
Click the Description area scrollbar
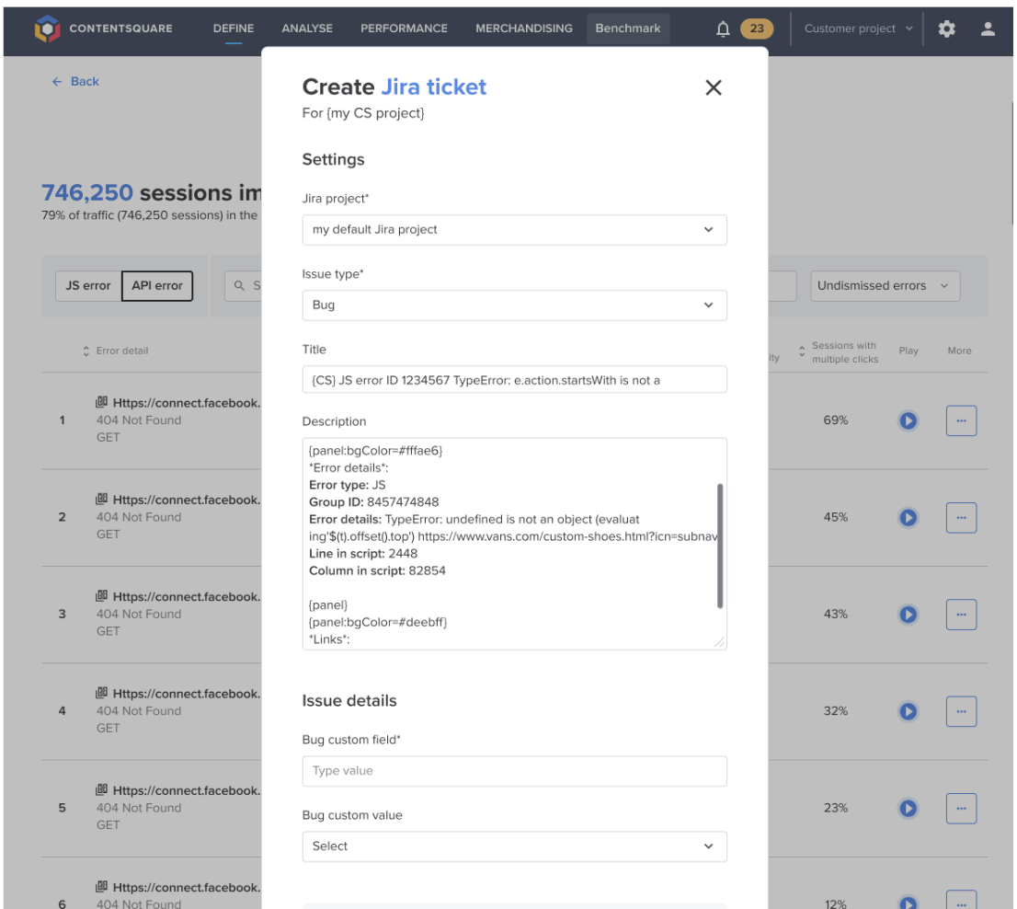tap(720, 546)
